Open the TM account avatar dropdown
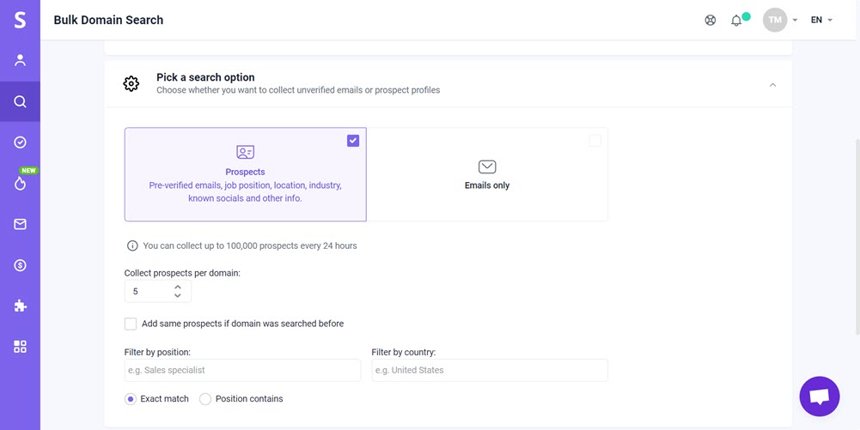Viewport: 860px width, 430px height. click(780, 21)
